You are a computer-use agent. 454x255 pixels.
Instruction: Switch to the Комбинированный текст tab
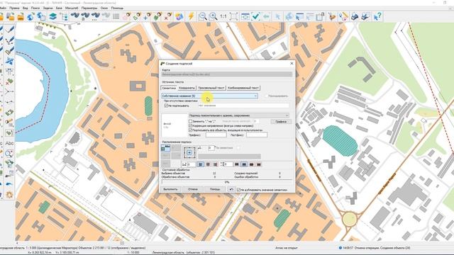pos(243,88)
